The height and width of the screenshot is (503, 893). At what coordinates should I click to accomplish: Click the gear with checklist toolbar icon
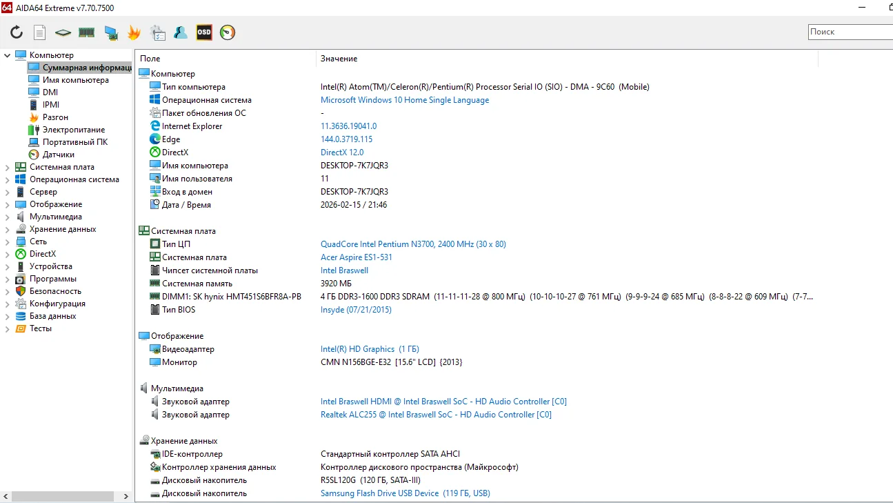tap(158, 32)
